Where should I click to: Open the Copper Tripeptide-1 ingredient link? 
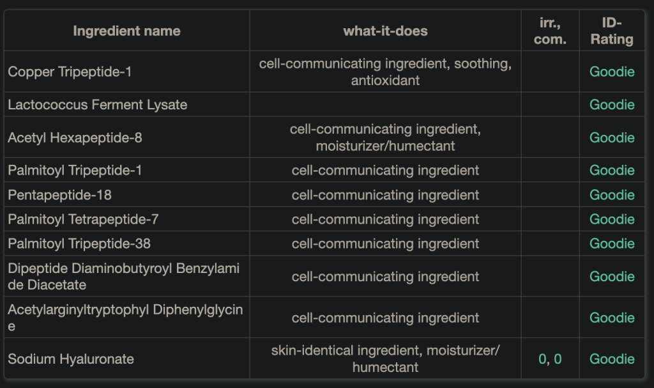(70, 72)
